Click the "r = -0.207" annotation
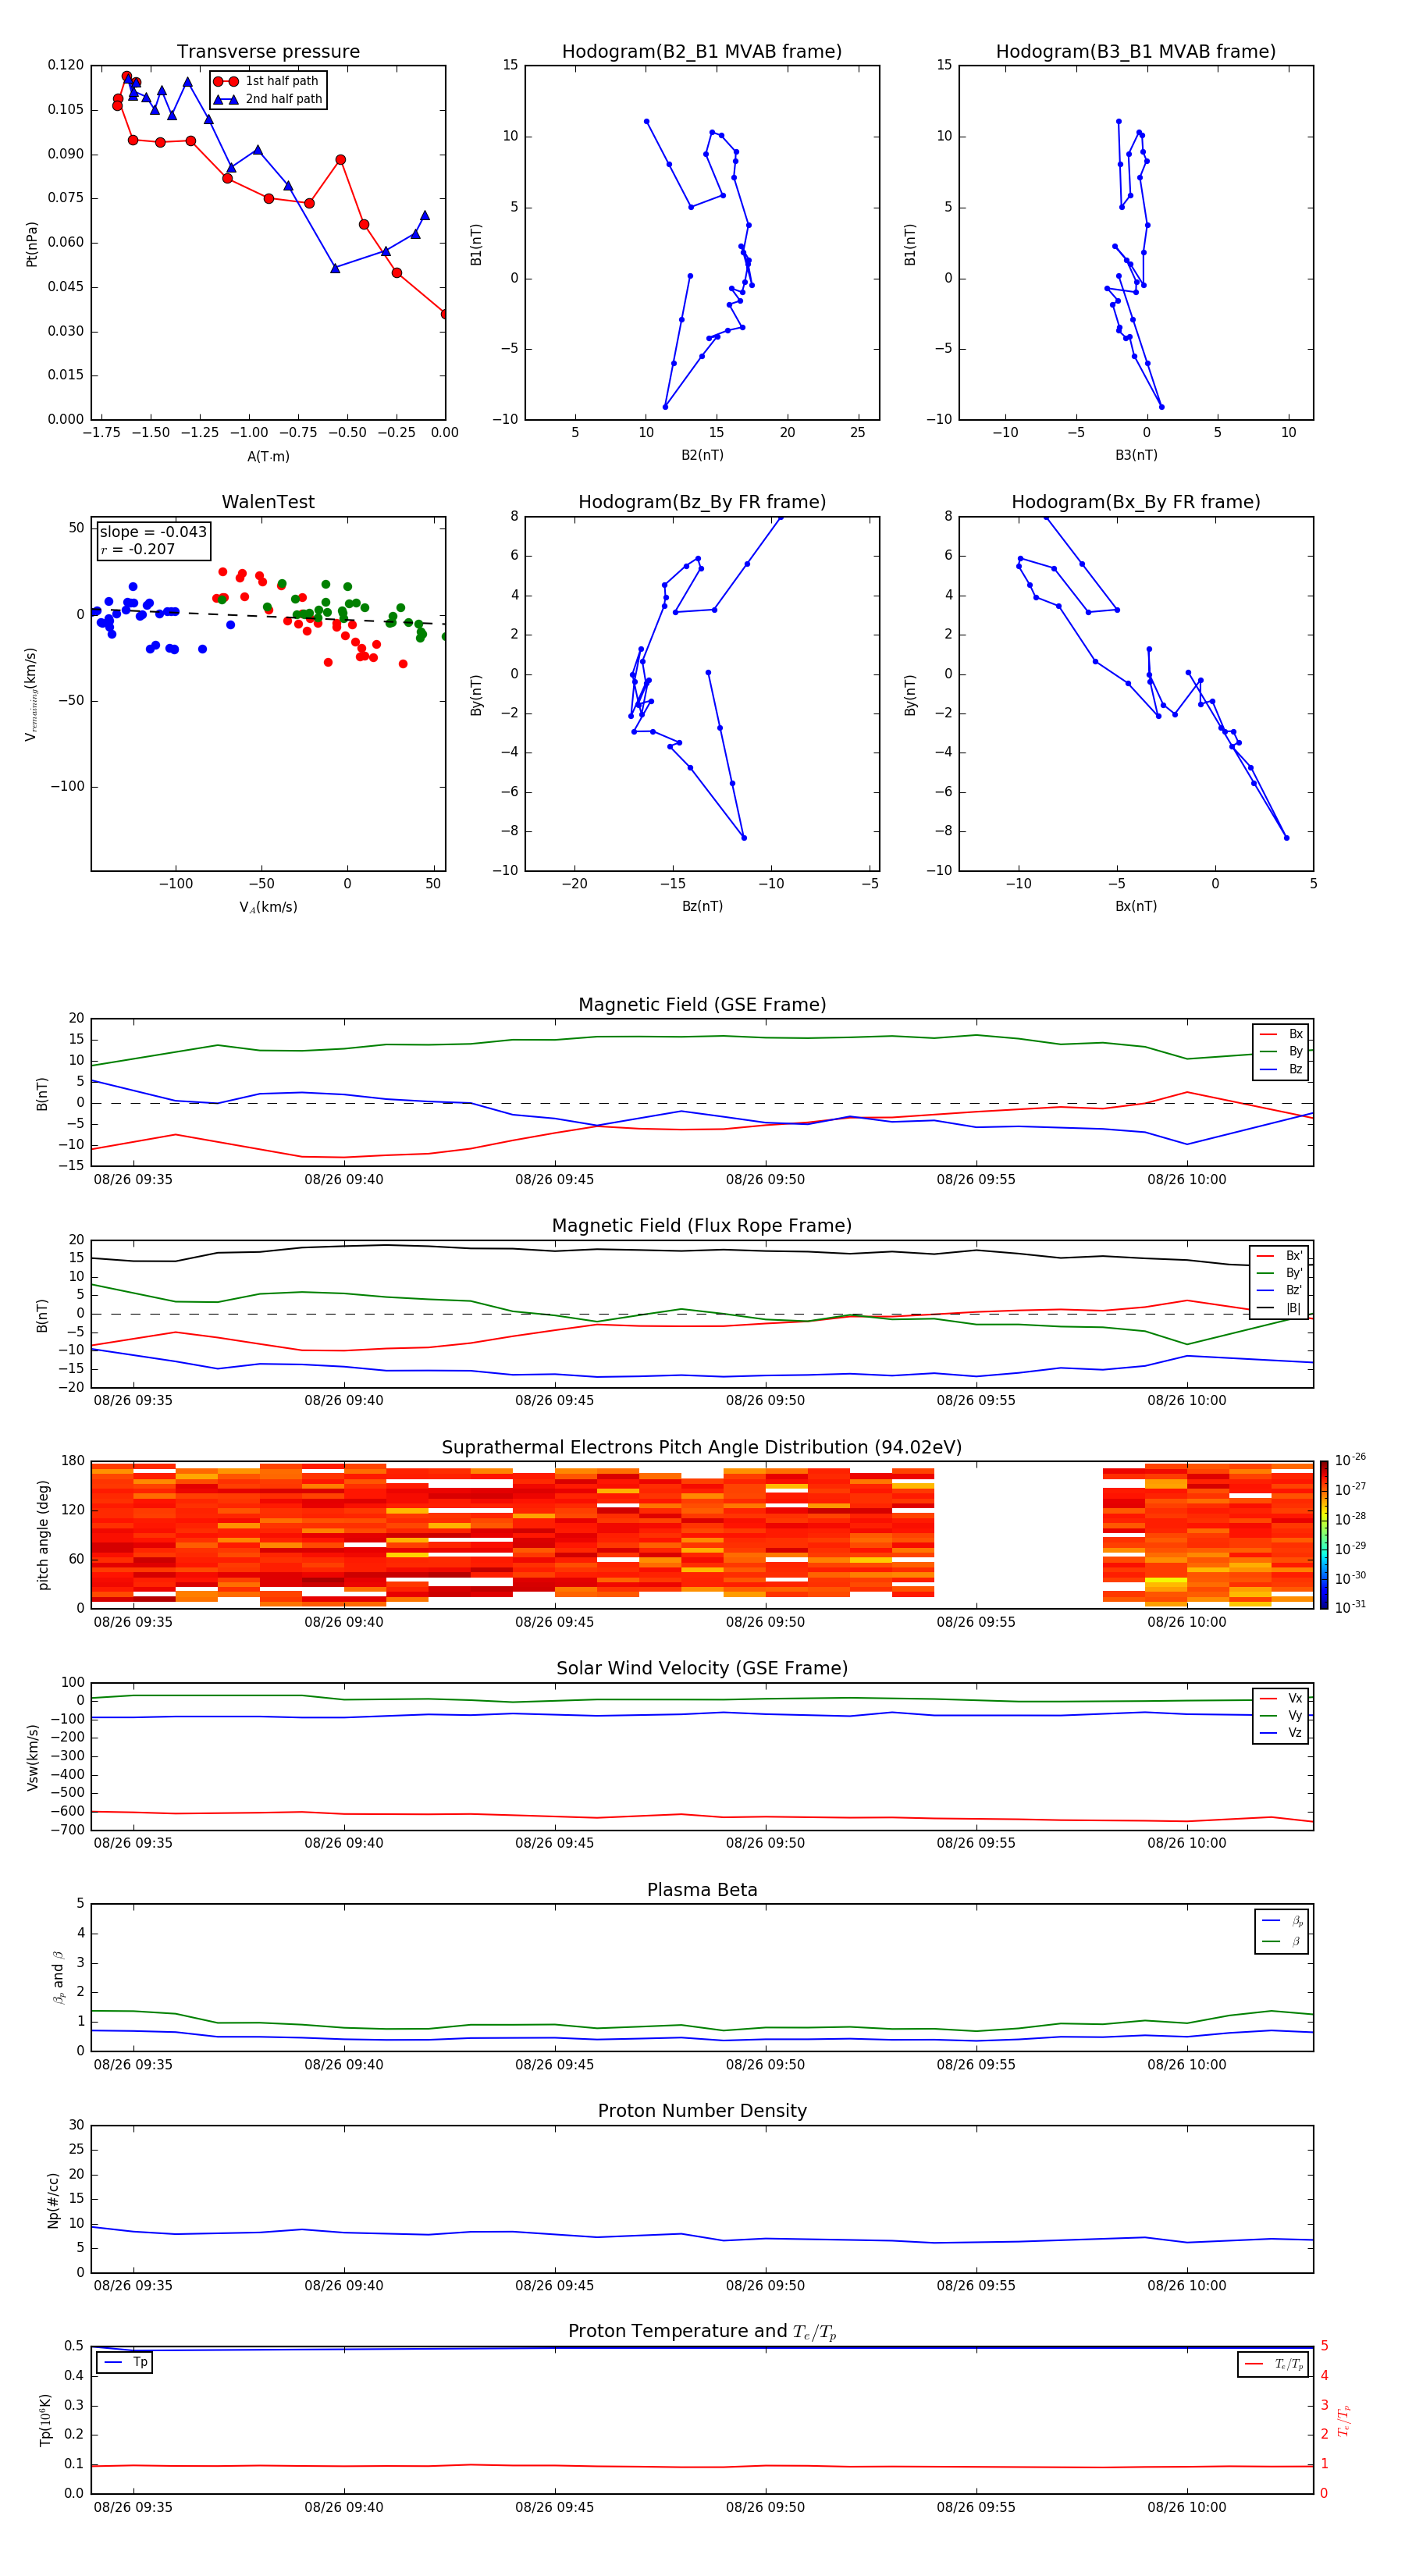This screenshot has width=1405, height=2576. click(x=138, y=549)
